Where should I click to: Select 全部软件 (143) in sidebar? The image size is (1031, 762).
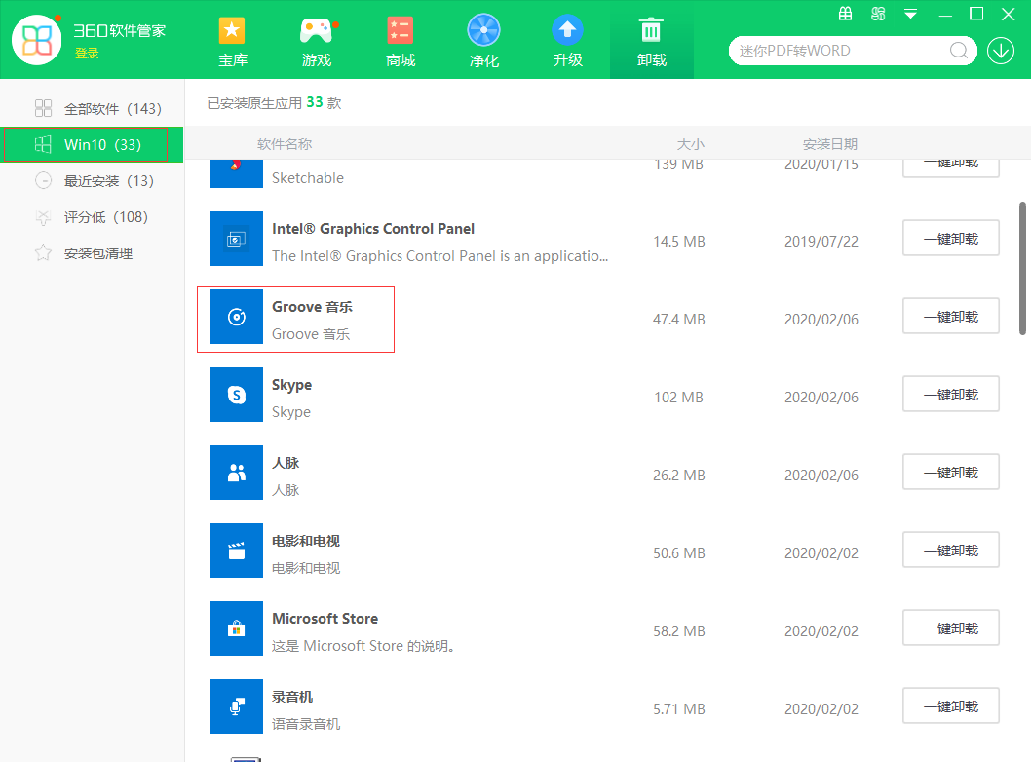click(x=92, y=108)
